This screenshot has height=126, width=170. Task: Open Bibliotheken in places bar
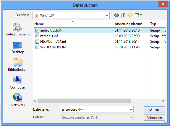[18, 65]
